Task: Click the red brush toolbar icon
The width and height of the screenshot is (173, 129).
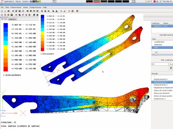Action: (65, 11)
